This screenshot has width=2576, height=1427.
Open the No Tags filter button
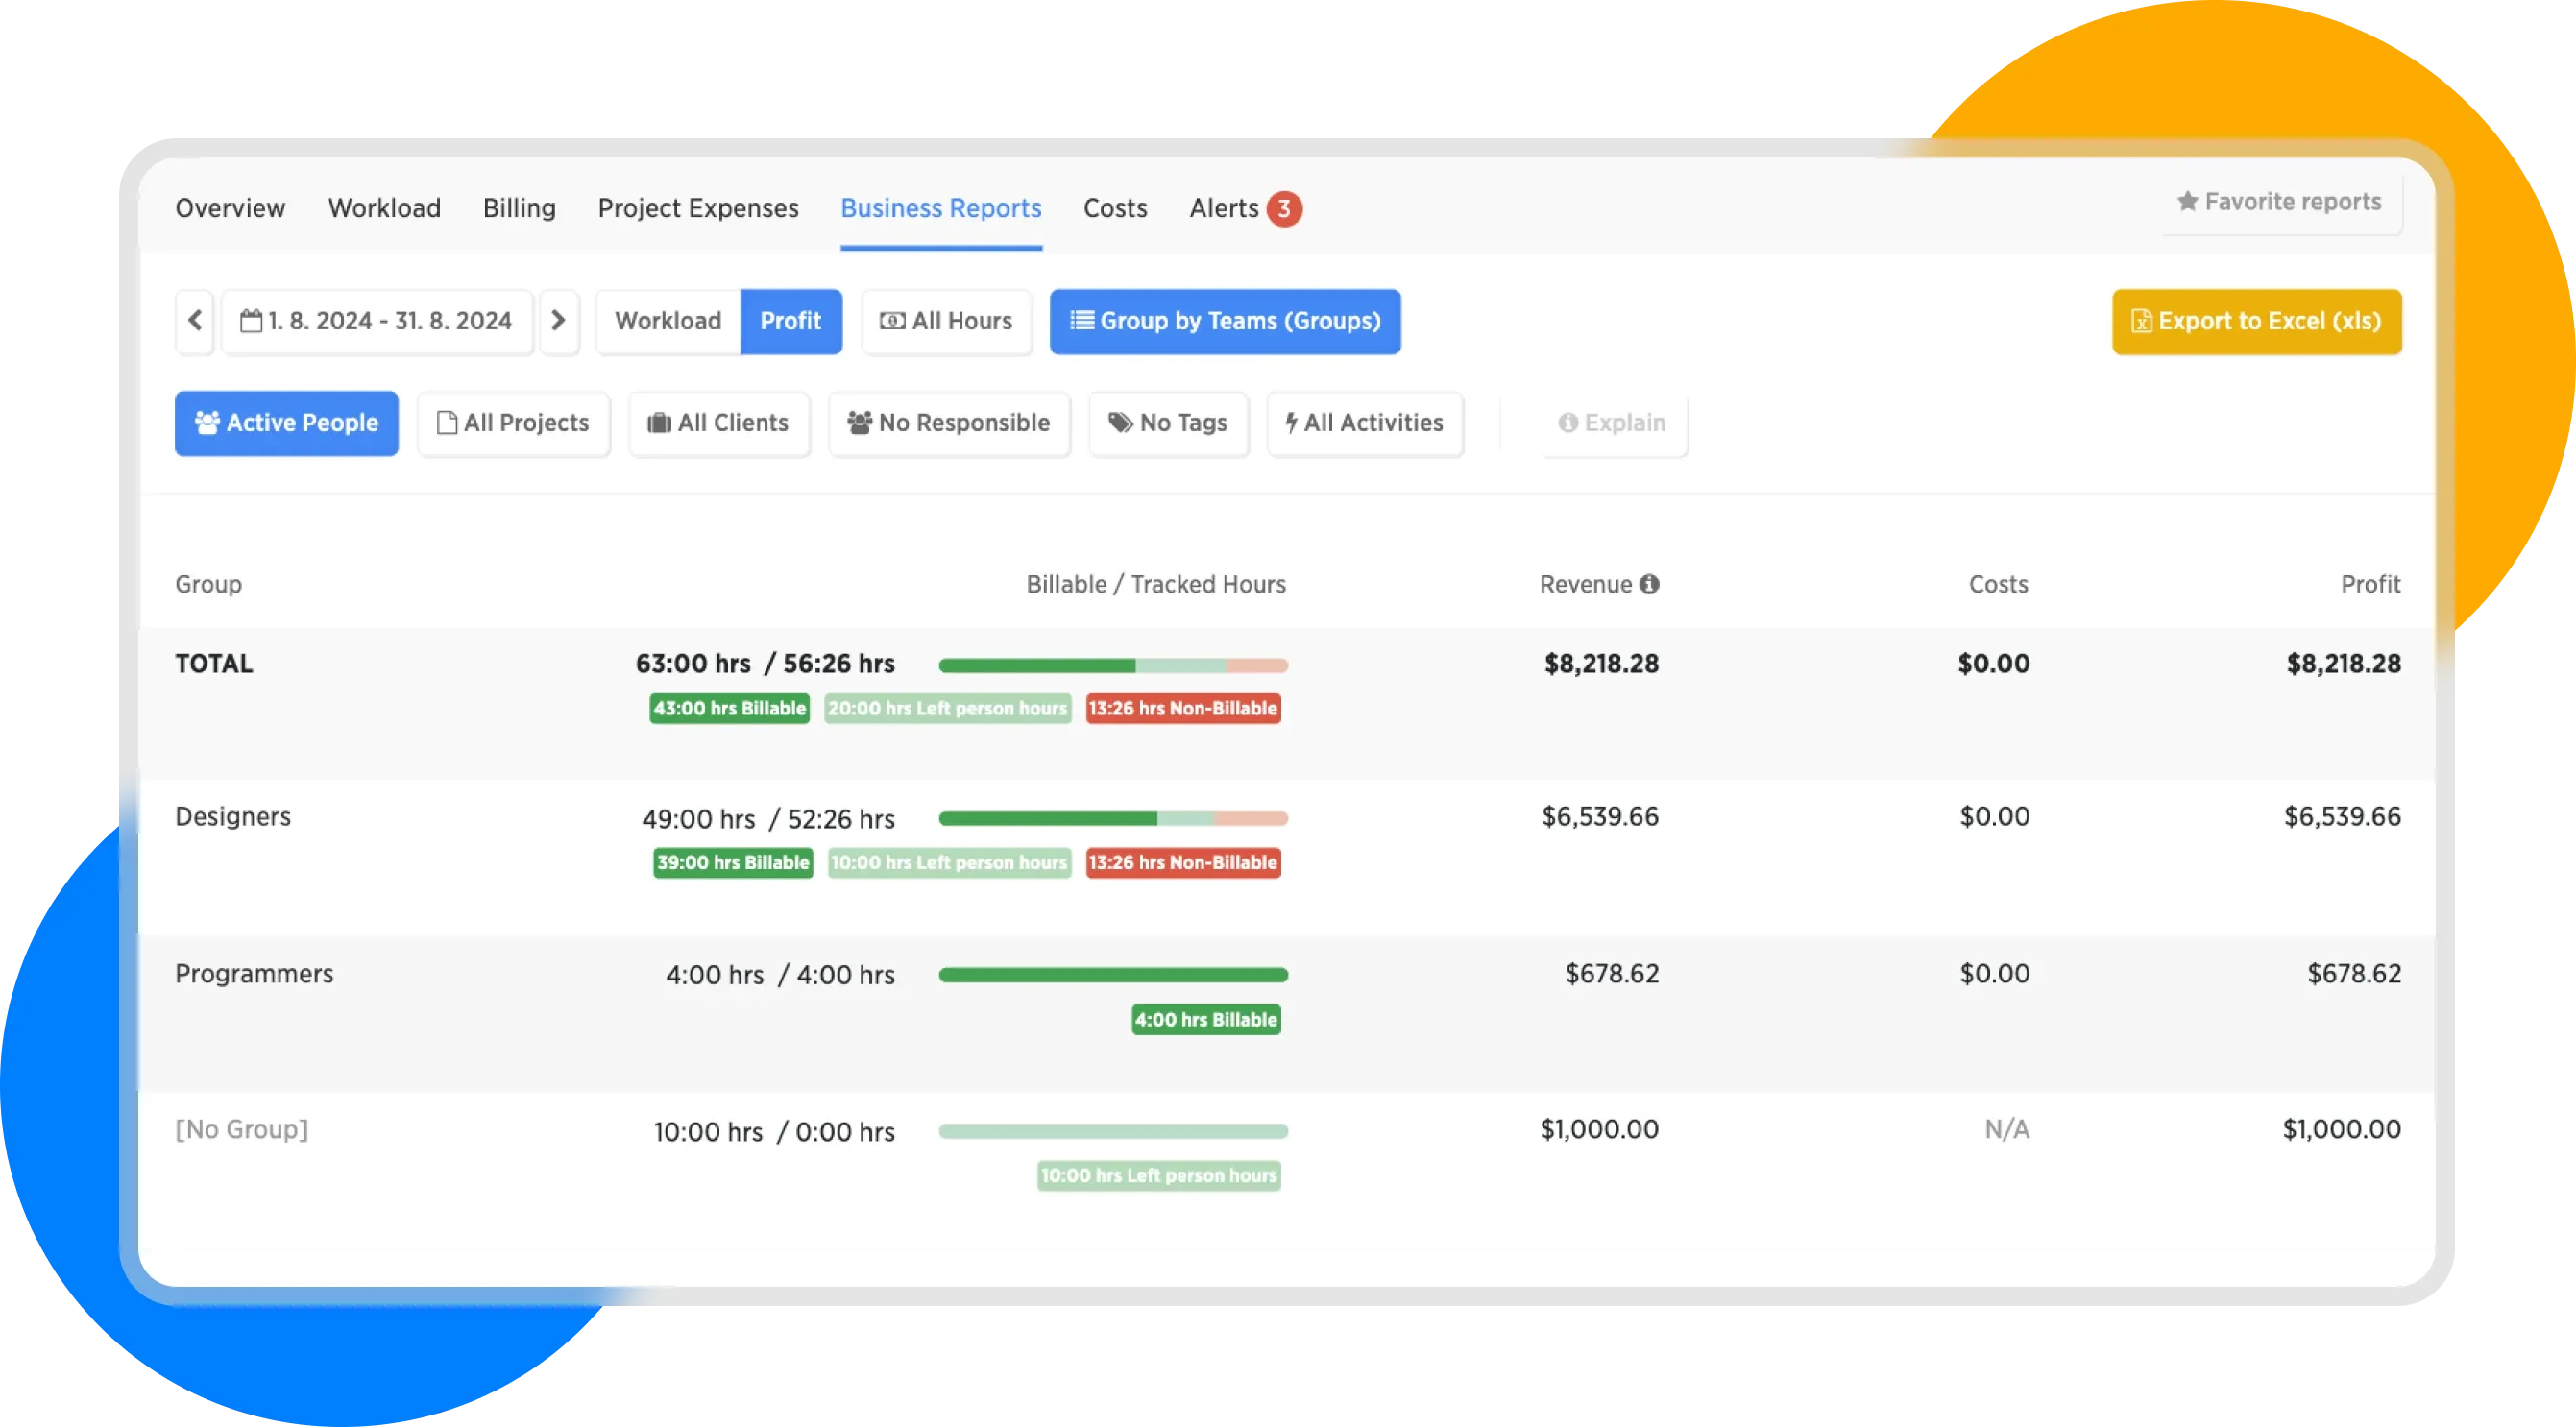point(1168,423)
